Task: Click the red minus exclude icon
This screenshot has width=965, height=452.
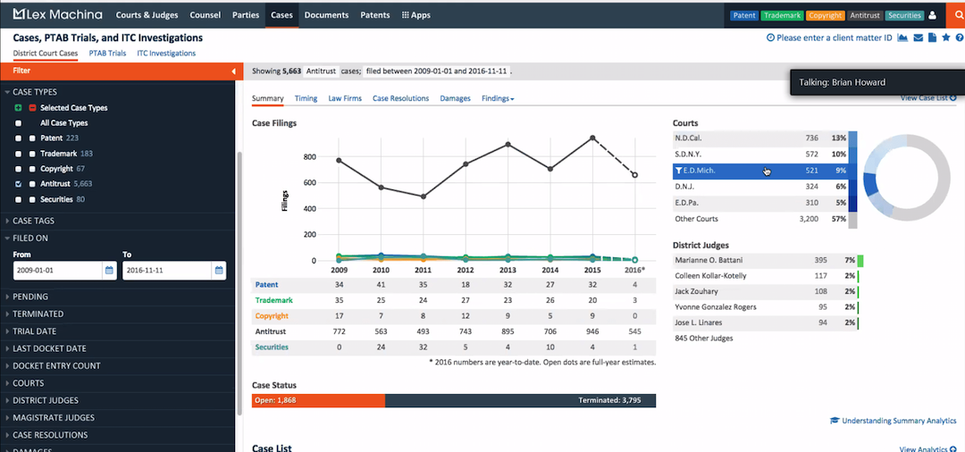Action: tap(32, 107)
